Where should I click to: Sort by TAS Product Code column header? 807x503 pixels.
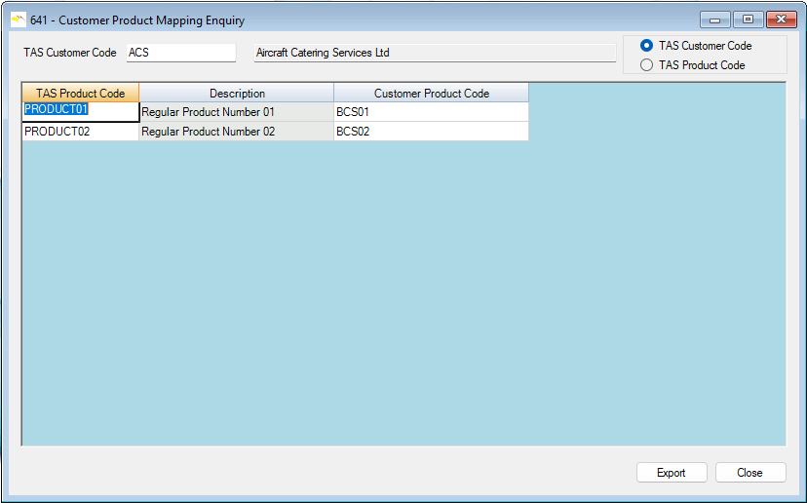[81, 94]
